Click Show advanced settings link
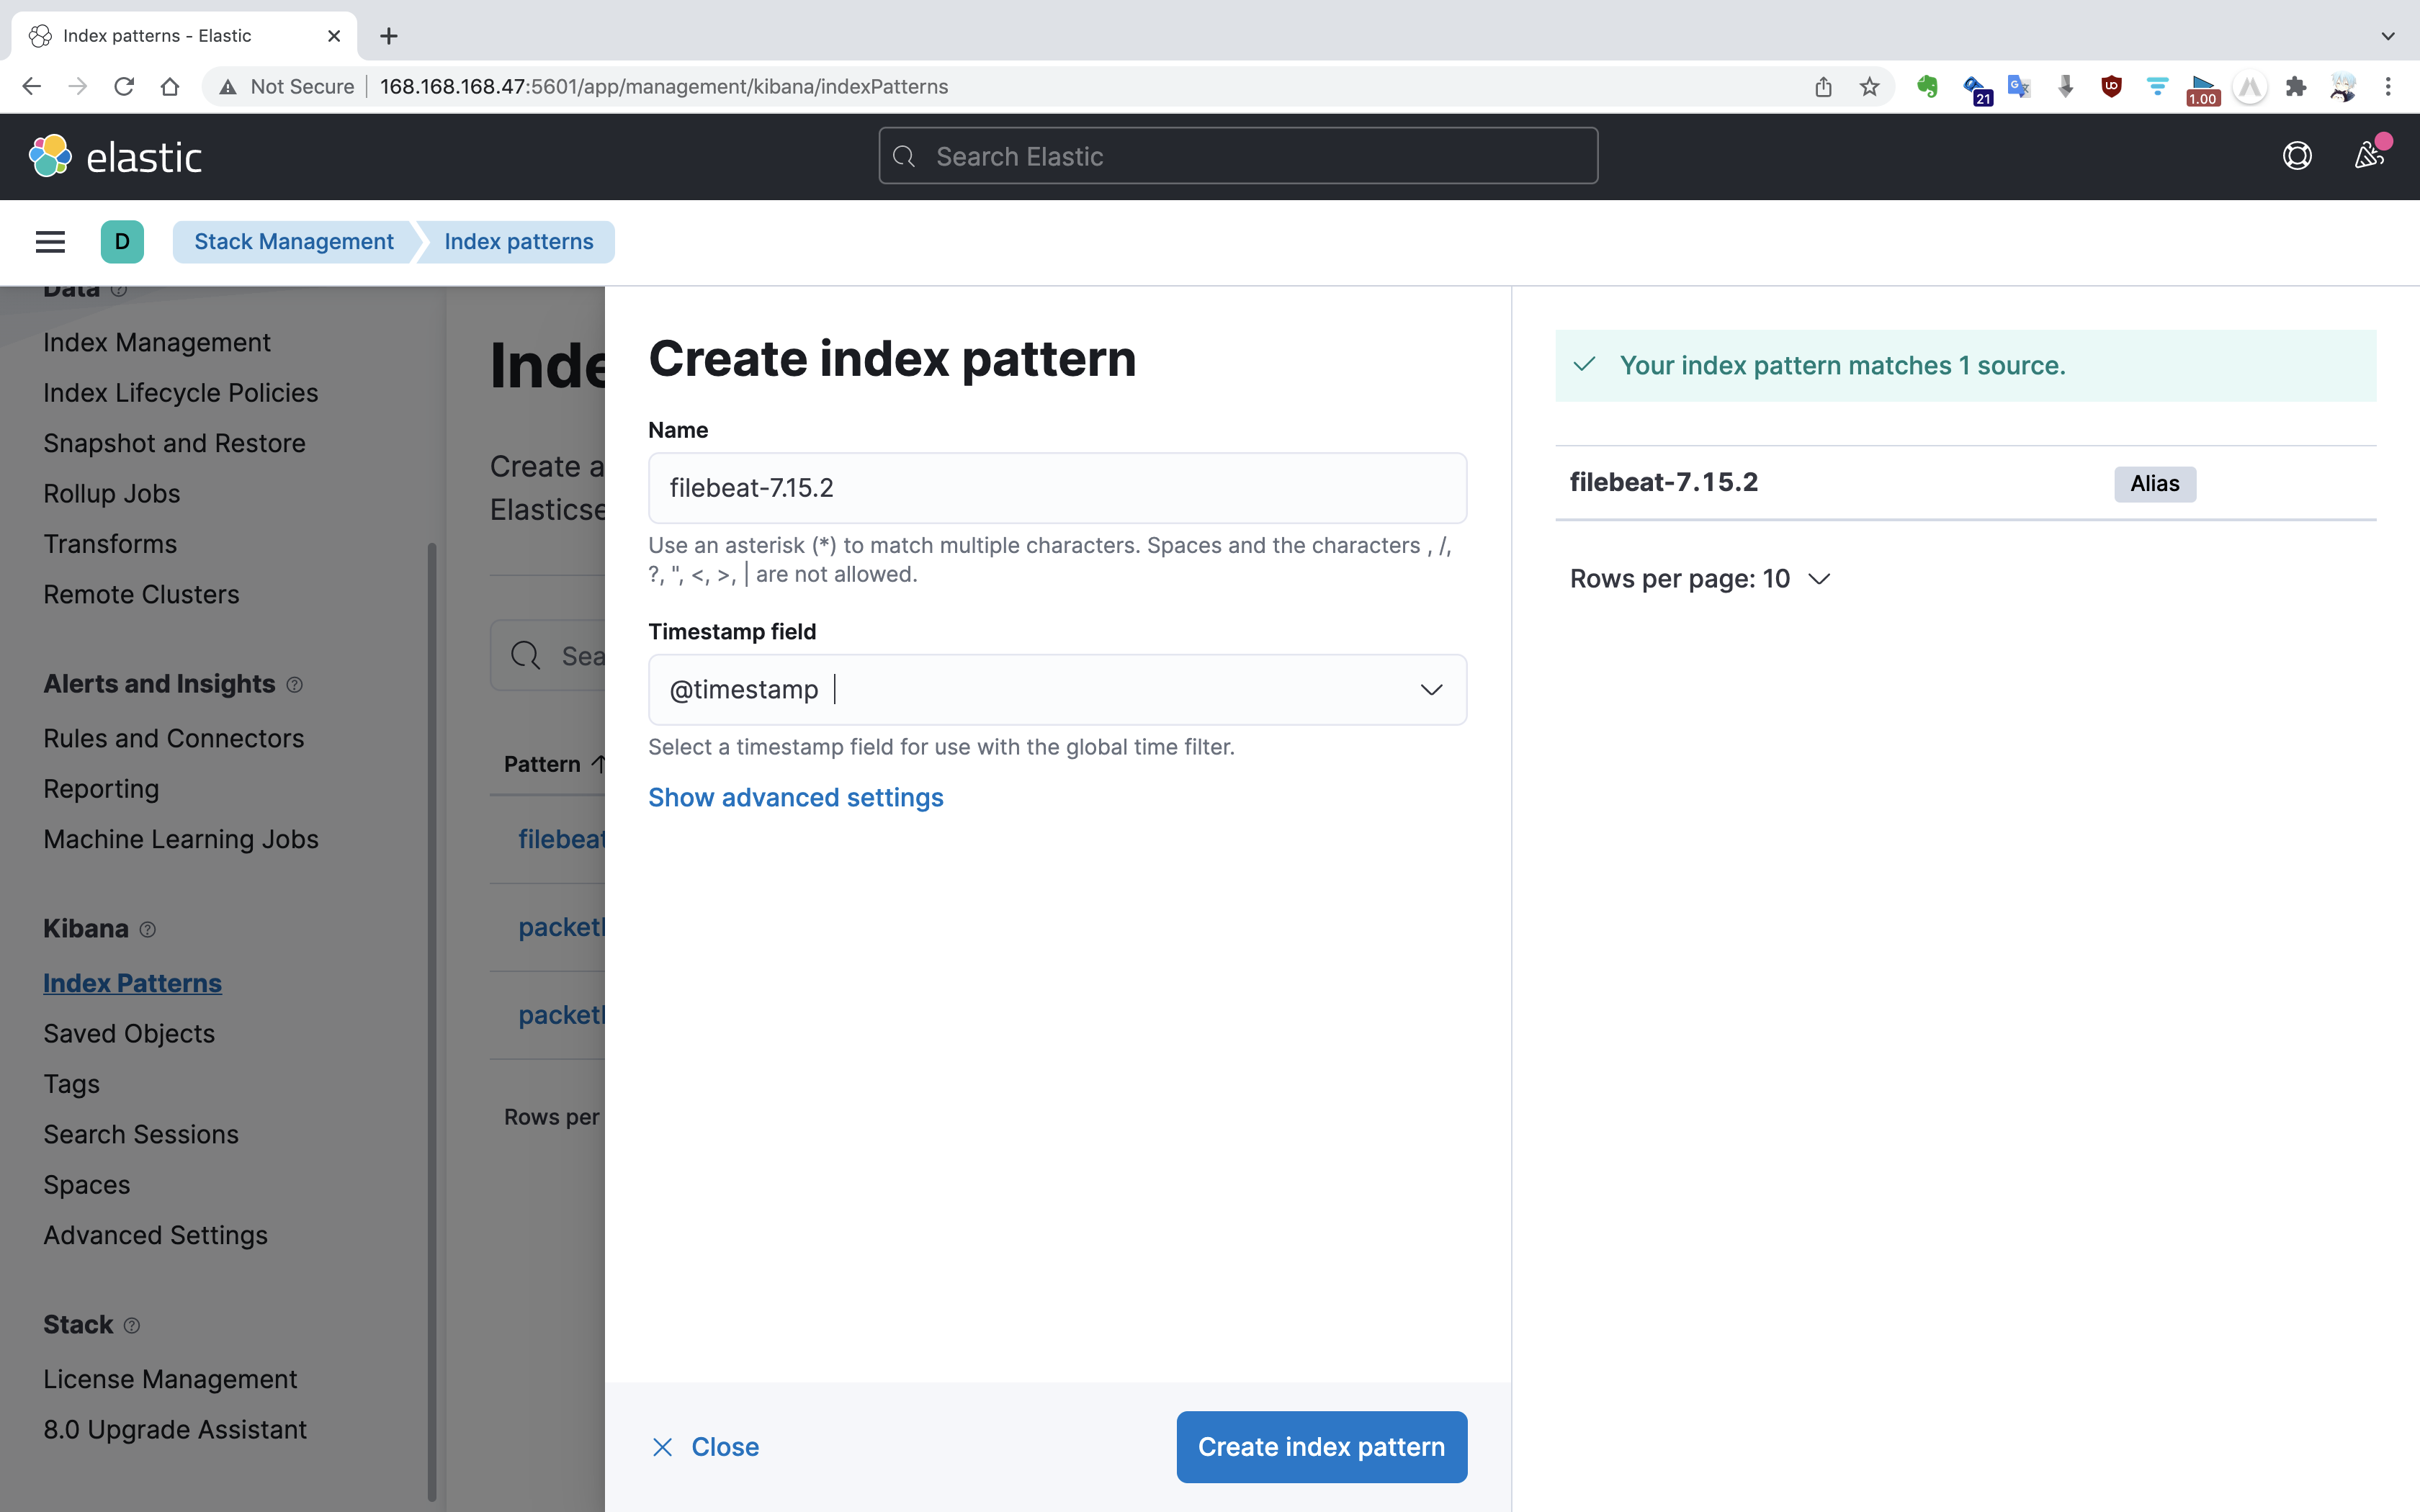This screenshot has width=2420, height=1512. point(795,797)
